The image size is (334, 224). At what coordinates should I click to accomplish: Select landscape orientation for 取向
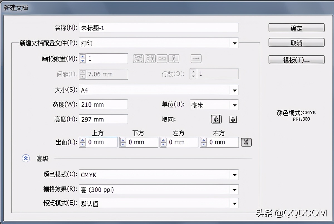233,119
